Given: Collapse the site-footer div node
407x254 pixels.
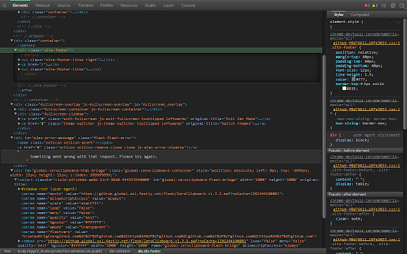Looking at the screenshot, I should pyautogui.click(x=16, y=50).
